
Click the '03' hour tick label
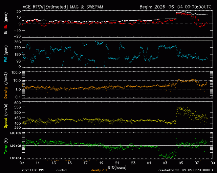[x=165, y=163]
